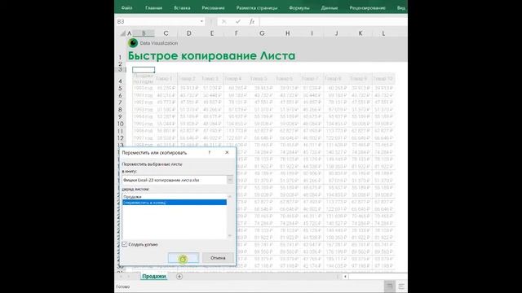
Task: Click the OK button in dialog
Action: coord(184,258)
